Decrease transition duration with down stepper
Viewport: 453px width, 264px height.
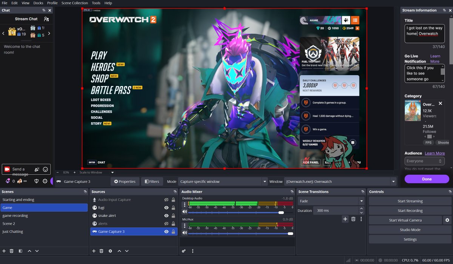point(361,213)
